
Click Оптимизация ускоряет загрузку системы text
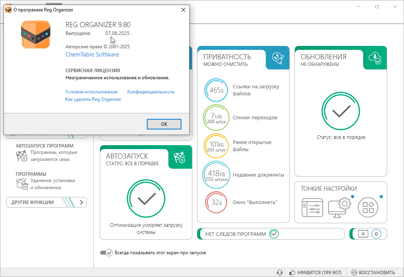coord(146,229)
